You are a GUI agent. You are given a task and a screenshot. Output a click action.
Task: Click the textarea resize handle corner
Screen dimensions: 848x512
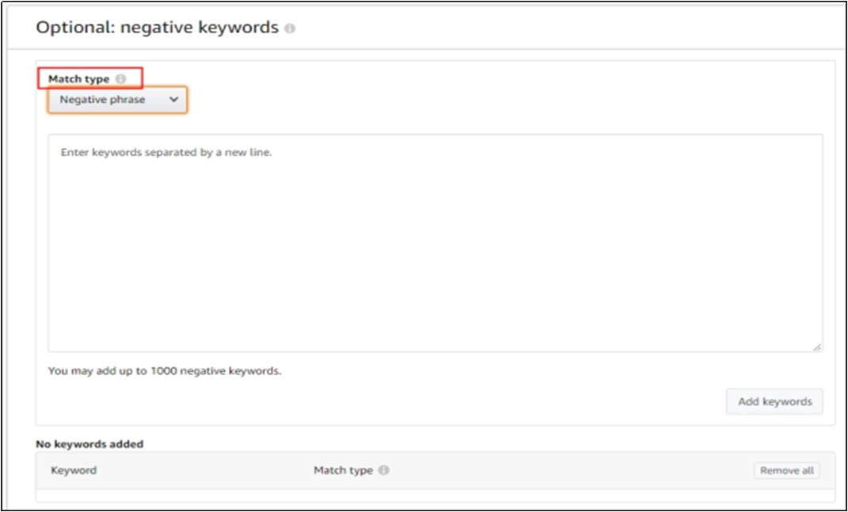point(817,347)
